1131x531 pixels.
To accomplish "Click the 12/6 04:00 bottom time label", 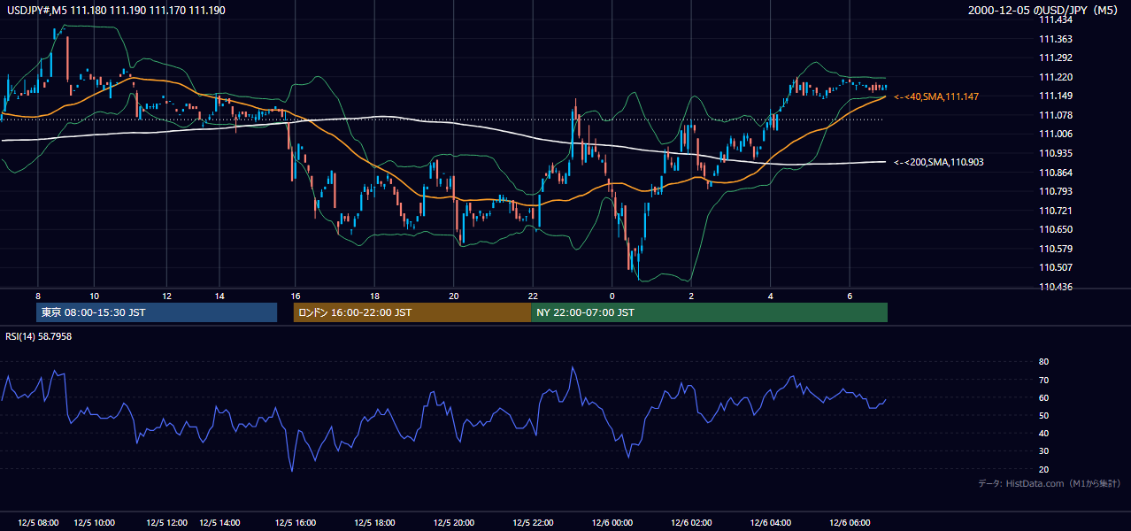I will coord(770,523).
